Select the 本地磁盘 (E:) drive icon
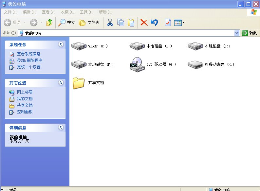Screen dimensions: 260x191 tap(195, 46)
